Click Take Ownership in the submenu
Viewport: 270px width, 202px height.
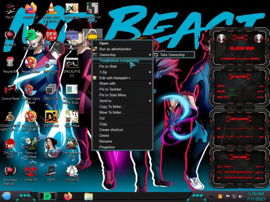point(174,55)
